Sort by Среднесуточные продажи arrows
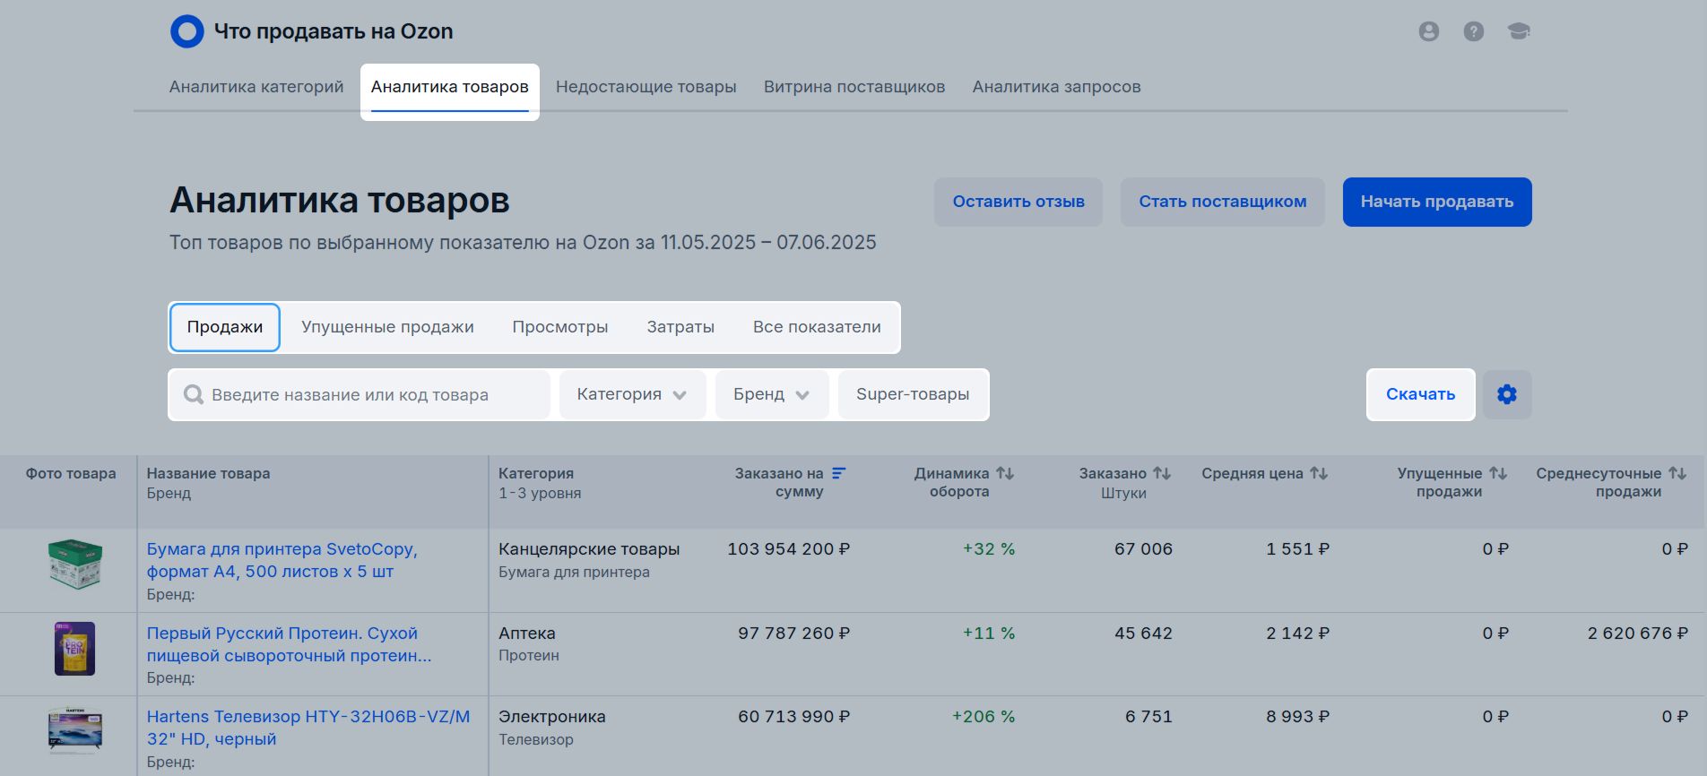Viewport: 1707px width, 776px height. 1677,473
